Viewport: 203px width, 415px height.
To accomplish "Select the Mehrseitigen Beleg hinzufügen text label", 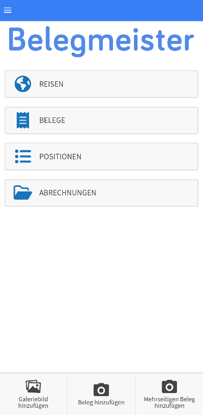I will click(169, 402).
